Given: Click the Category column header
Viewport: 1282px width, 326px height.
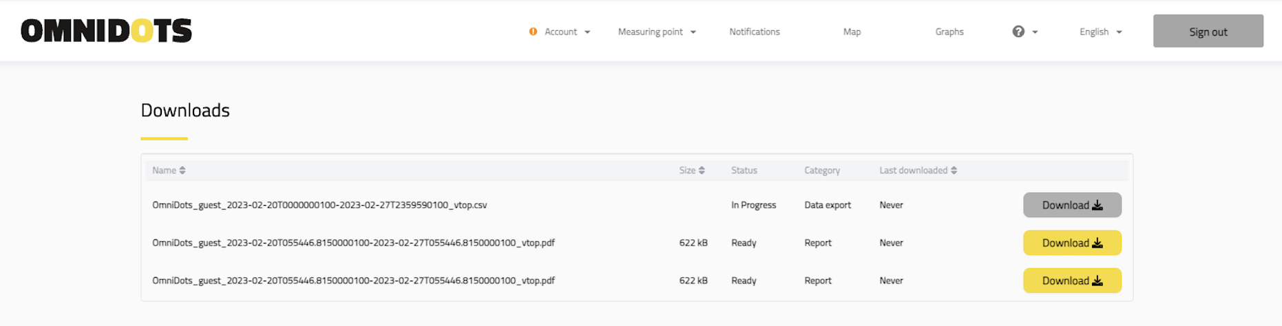Looking at the screenshot, I should pos(821,171).
